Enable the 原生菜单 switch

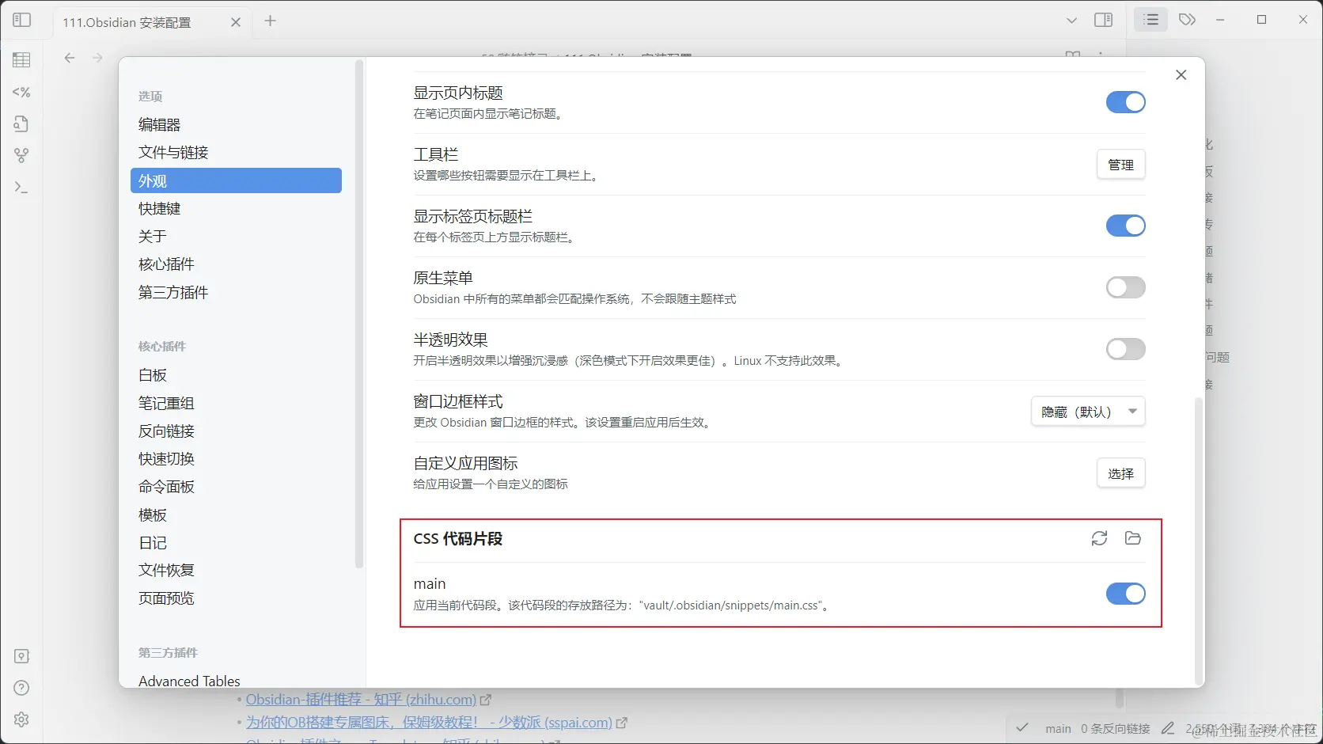pos(1125,287)
